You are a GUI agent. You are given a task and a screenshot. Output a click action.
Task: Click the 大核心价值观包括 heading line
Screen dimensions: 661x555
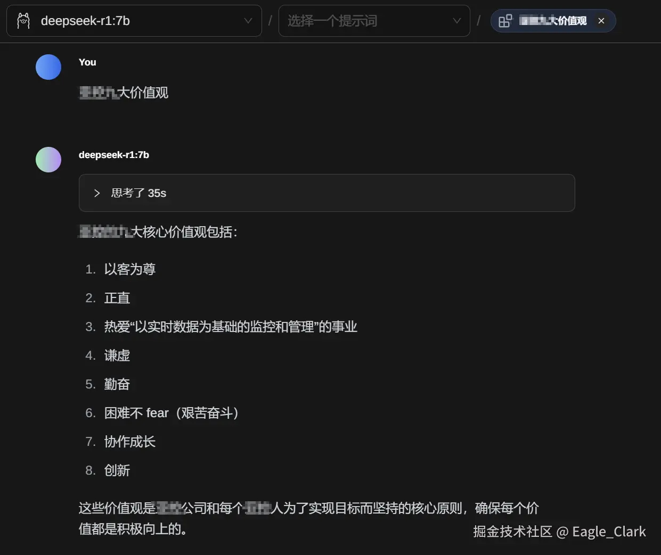(x=158, y=232)
